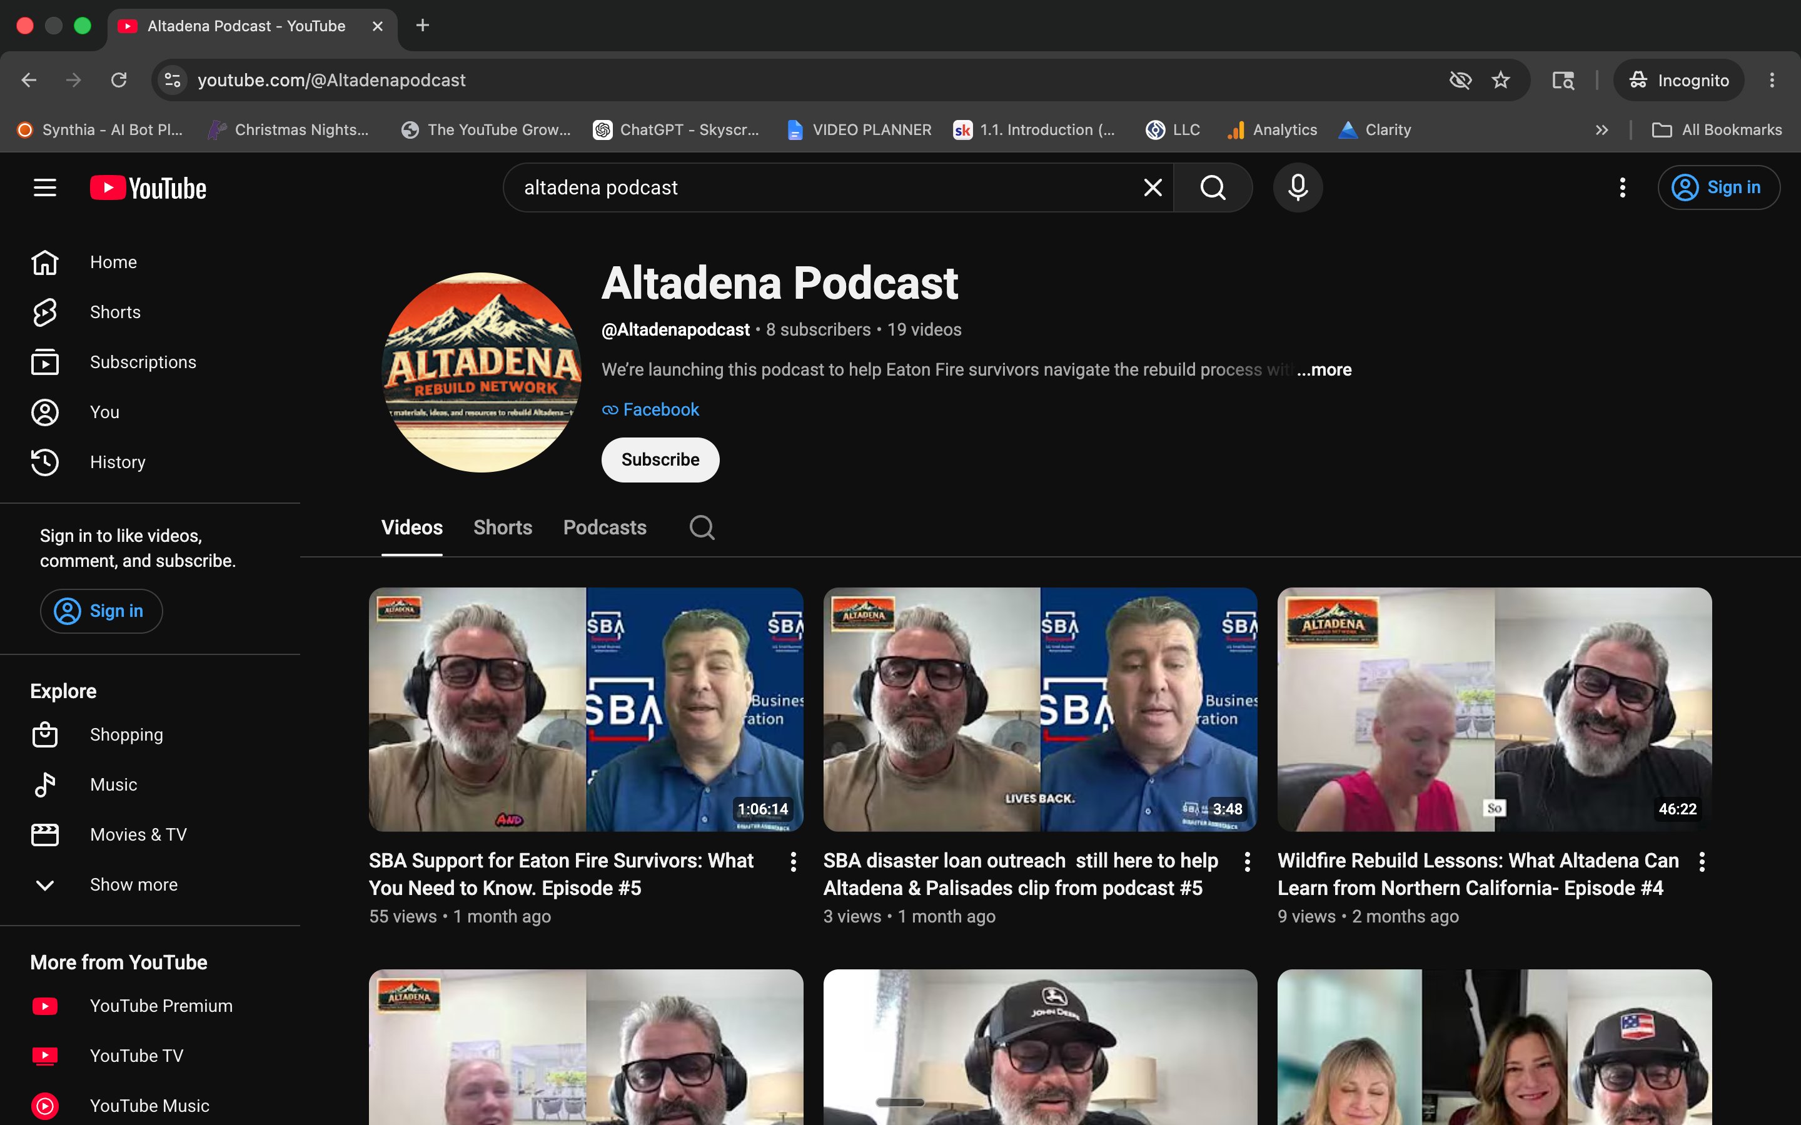
Task: Close the Altadena Podcast browser tab
Action: coord(377,26)
